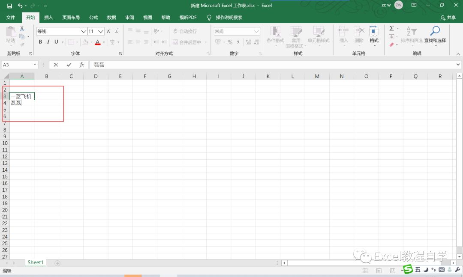The height and width of the screenshot is (277, 463).
Task: Collapse the ribbon with the chevron
Action: (458, 54)
